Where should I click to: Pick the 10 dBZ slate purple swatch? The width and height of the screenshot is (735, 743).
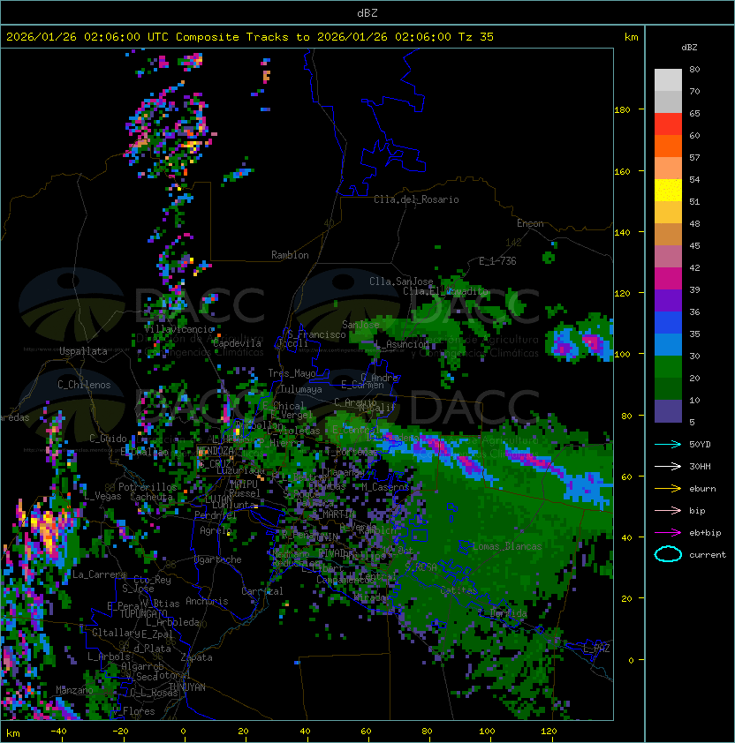pos(668,411)
